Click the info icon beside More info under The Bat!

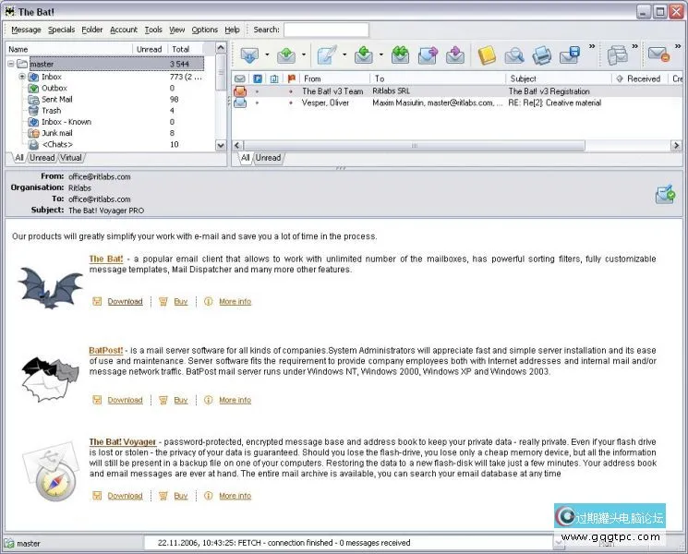pos(209,301)
